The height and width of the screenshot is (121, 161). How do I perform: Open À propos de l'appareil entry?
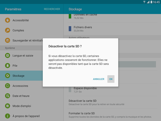[x=32, y=116]
